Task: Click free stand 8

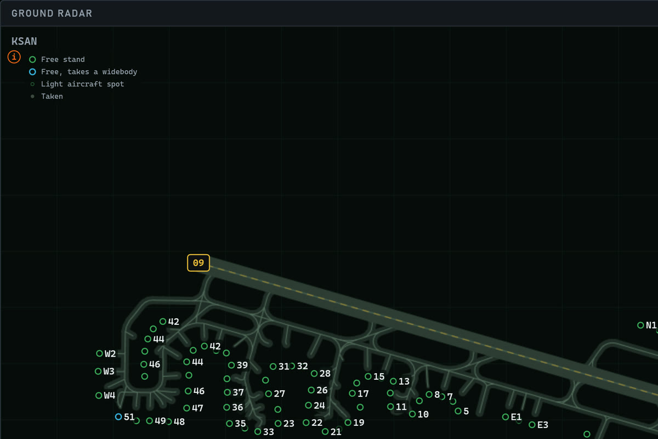Action: click(x=429, y=395)
